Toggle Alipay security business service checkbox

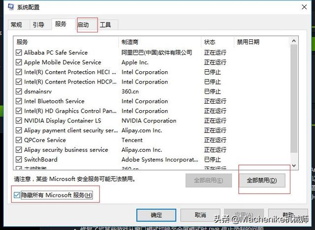pyautogui.click(x=19, y=150)
